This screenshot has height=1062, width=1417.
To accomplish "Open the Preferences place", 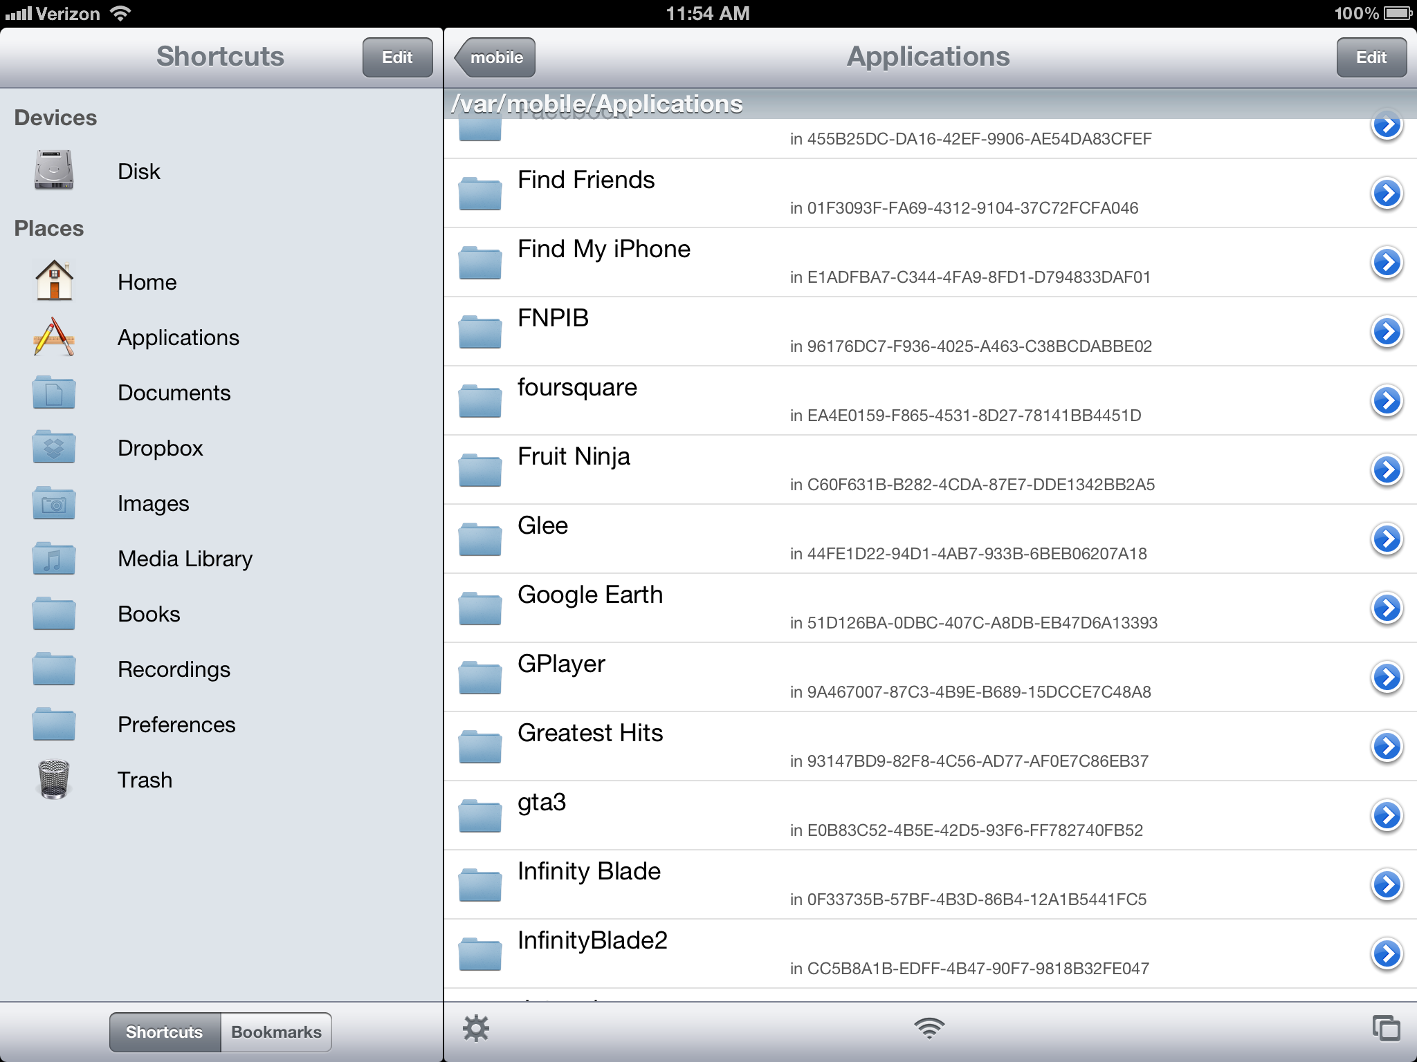I will coord(176,725).
